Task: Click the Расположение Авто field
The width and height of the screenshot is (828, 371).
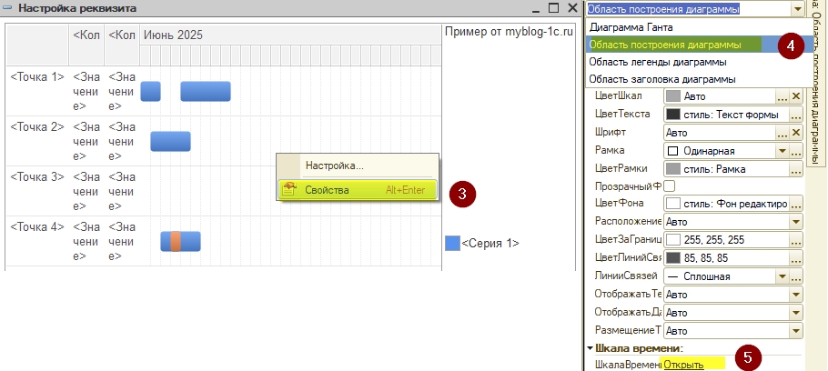Action: (x=727, y=222)
